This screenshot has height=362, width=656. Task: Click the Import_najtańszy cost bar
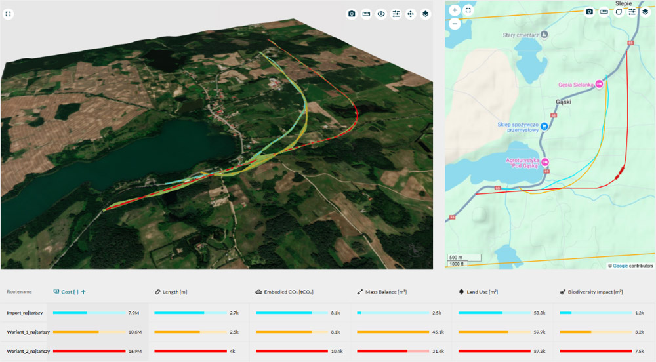coord(89,313)
